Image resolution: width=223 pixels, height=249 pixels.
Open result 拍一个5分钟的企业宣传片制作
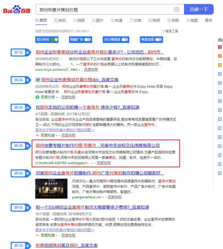pos(92,207)
